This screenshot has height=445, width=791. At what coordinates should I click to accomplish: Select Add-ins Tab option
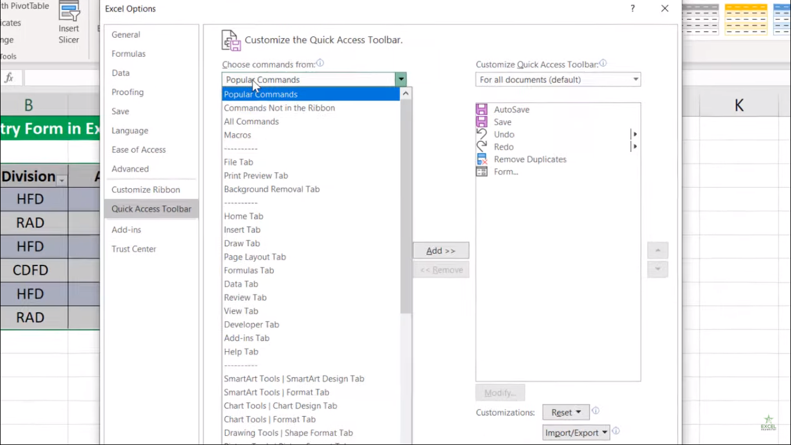[x=311, y=338]
